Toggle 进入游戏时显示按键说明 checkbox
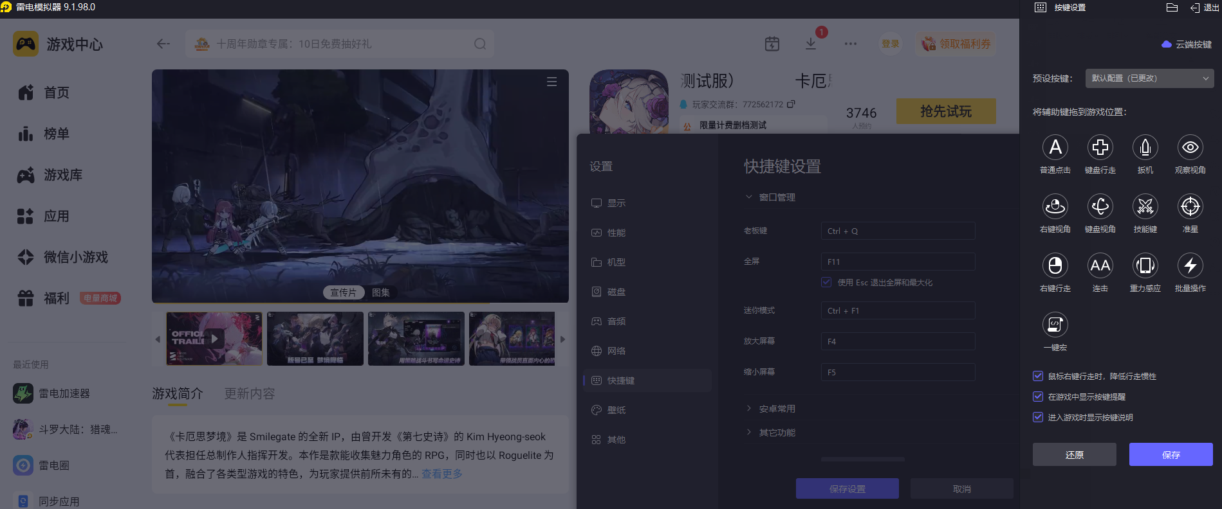The height and width of the screenshot is (509, 1222). 1038,417
